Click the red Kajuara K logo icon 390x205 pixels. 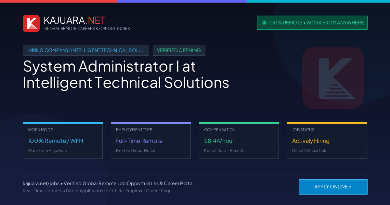tap(31, 23)
